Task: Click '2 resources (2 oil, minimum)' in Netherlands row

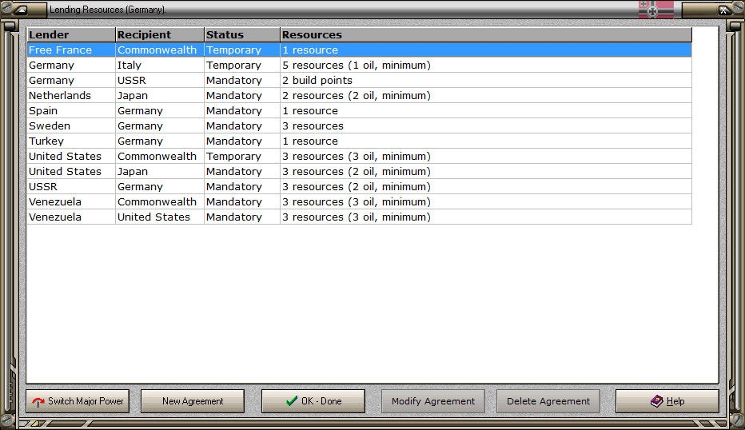Action: [486, 95]
